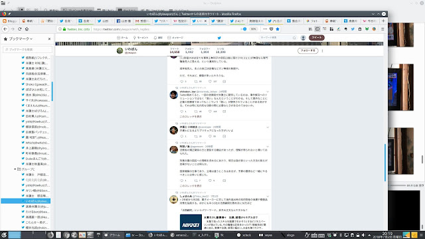
Task: Open dropdown arrow on the 弁護士 小林航太 tweet
Action: (x=268, y=127)
